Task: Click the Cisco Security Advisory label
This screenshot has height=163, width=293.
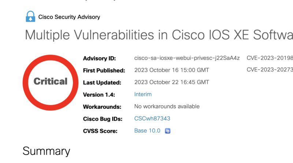Action: pyautogui.click(x=69, y=17)
